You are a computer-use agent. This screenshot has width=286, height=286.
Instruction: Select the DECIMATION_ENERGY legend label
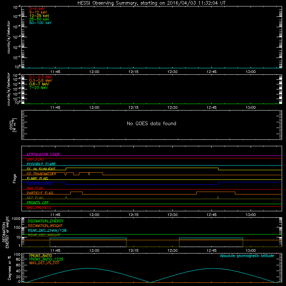click(x=46, y=221)
